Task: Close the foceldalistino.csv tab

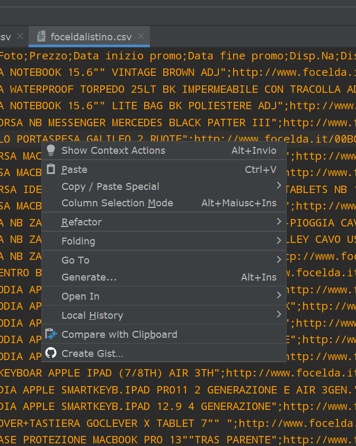Action: (x=141, y=36)
